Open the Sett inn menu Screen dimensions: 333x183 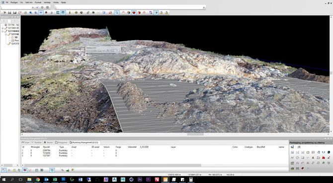coord(29,2)
